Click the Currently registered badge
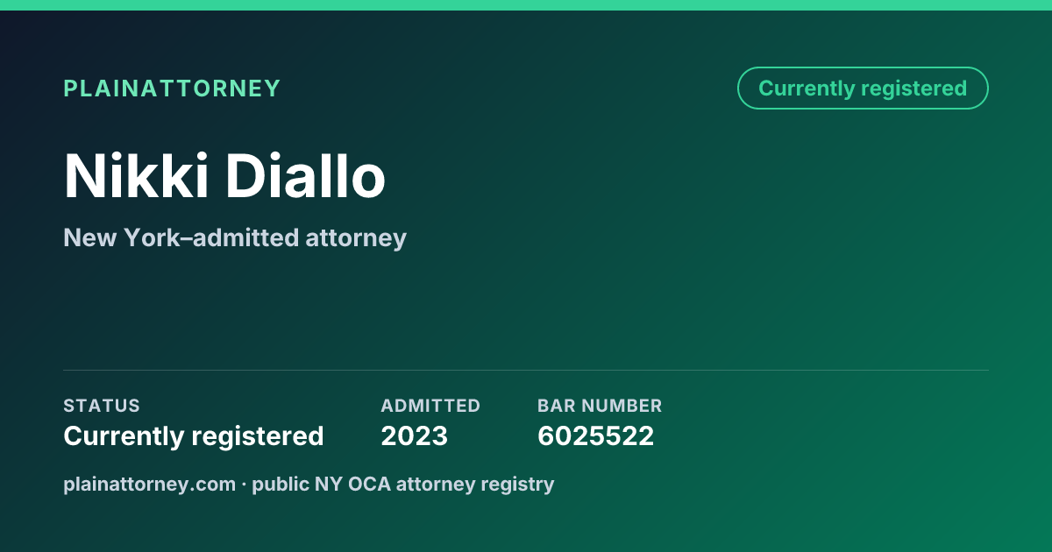1052x552 pixels. pos(863,88)
